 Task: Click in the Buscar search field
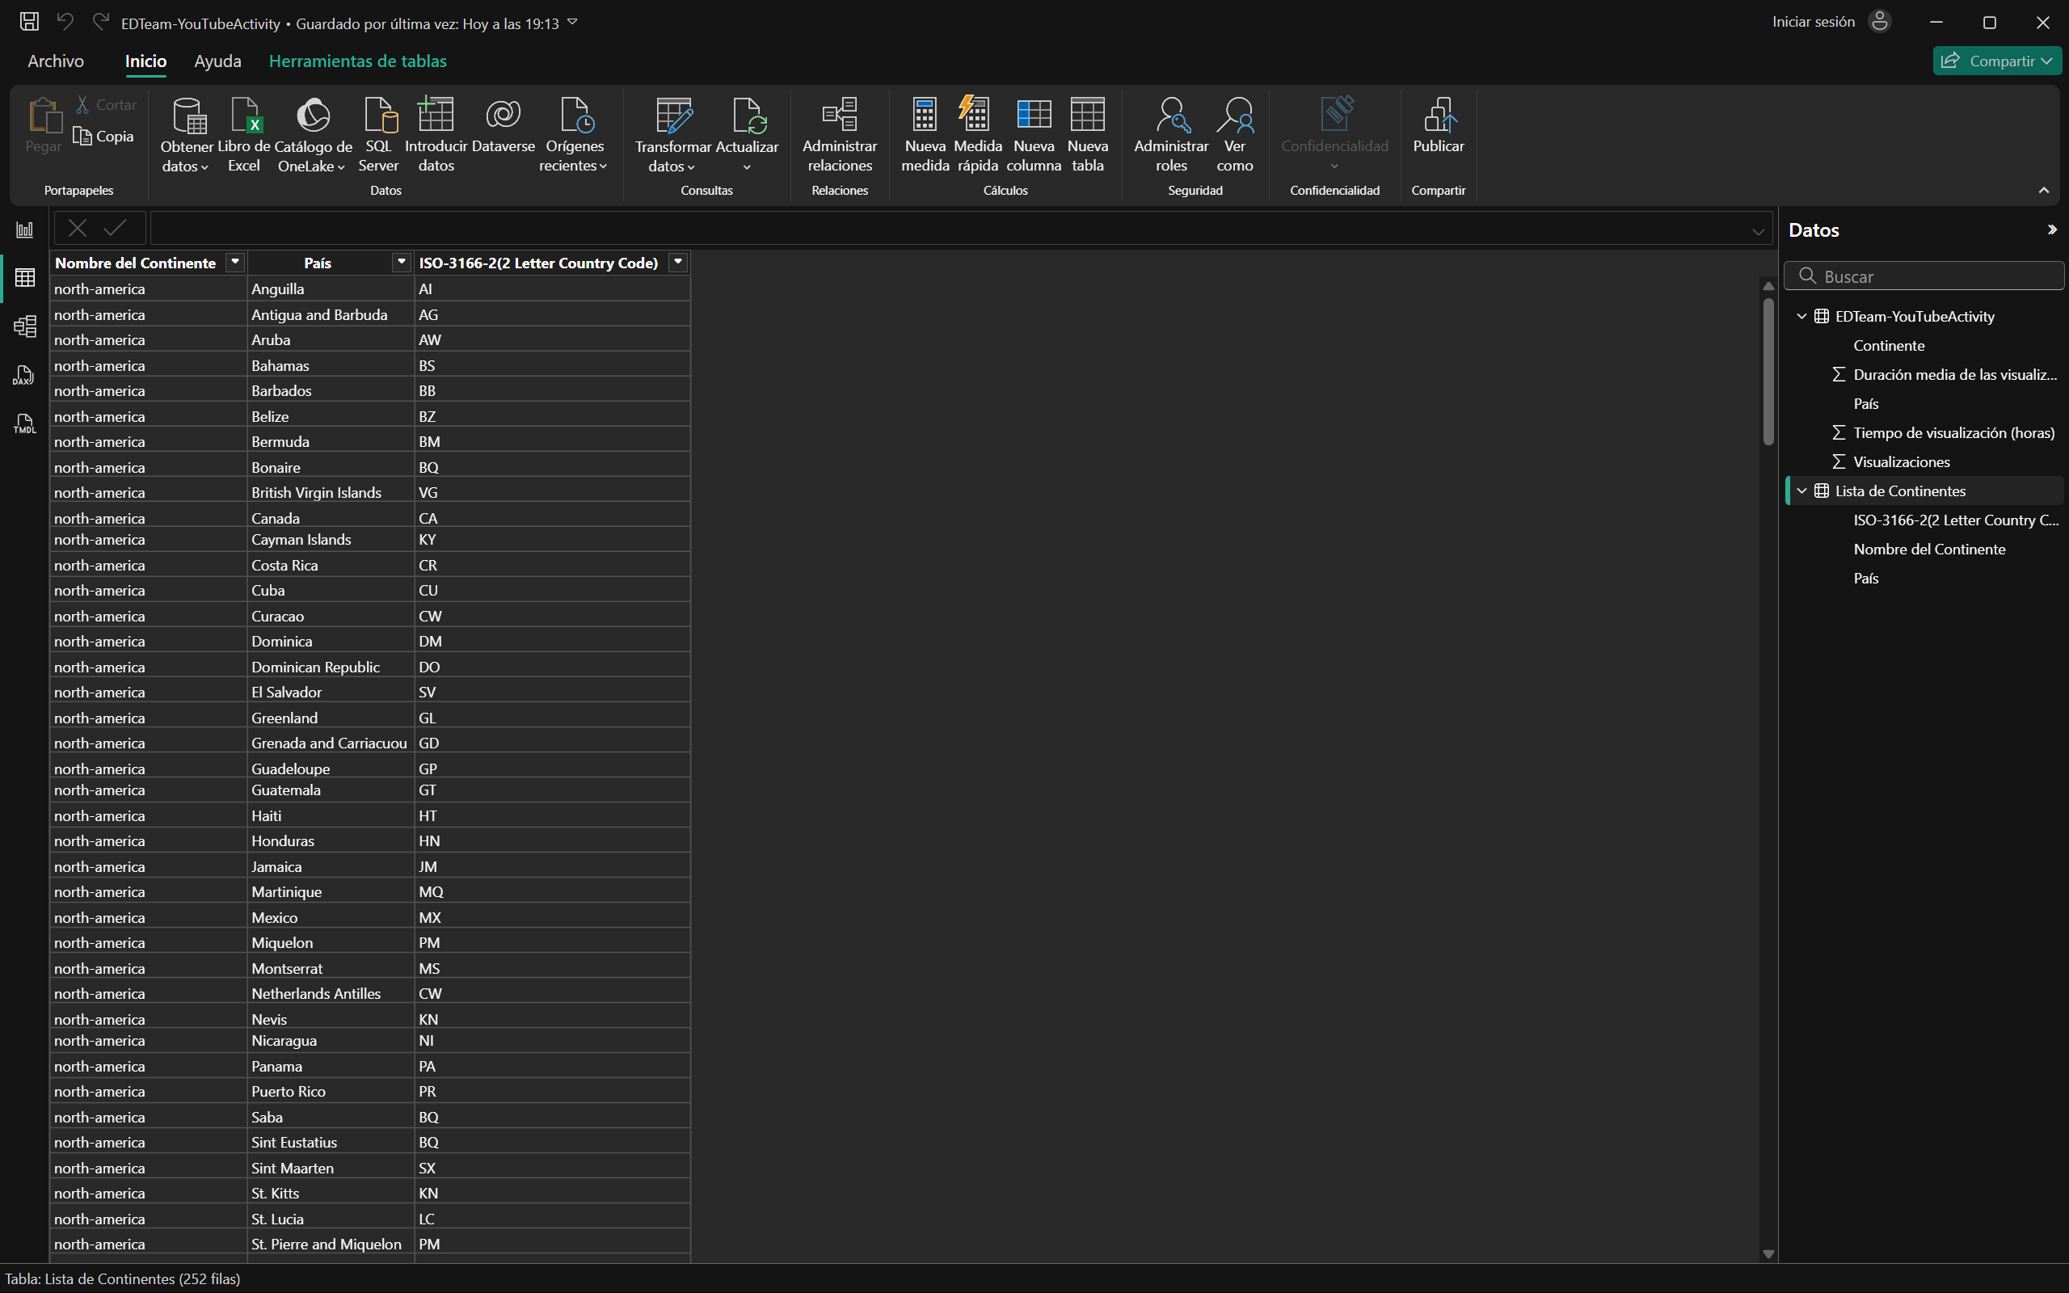pyautogui.click(x=1932, y=276)
